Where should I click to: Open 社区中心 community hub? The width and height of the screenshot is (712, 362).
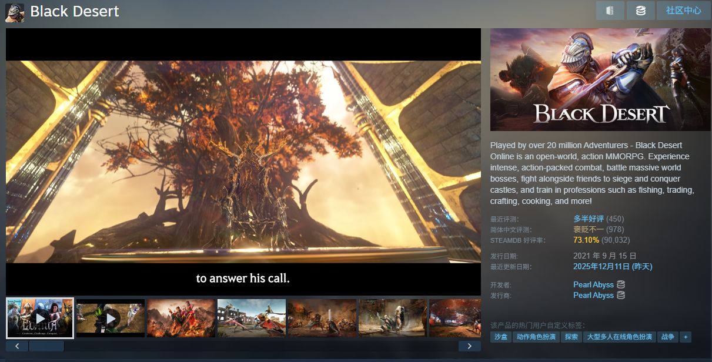(683, 11)
